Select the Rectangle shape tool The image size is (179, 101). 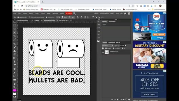coord(15,80)
